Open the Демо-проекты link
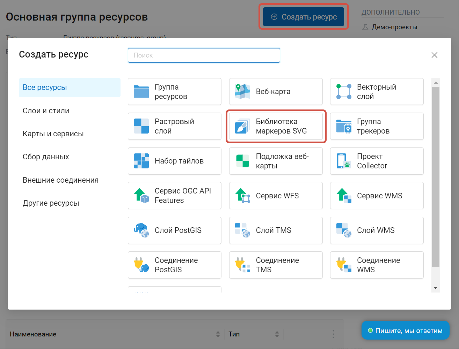This screenshot has height=349, width=459. point(394,27)
